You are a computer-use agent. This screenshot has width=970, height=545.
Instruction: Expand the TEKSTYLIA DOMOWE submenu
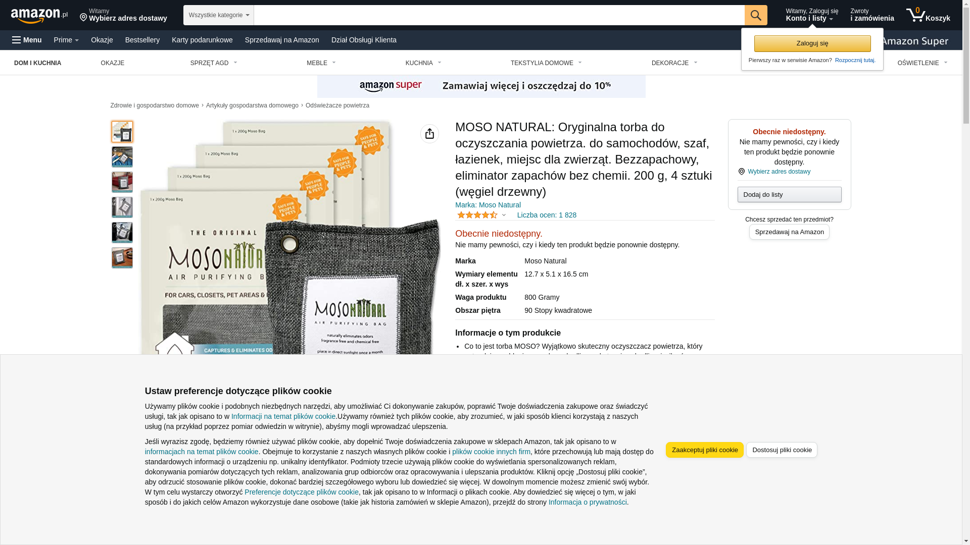(x=546, y=63)
